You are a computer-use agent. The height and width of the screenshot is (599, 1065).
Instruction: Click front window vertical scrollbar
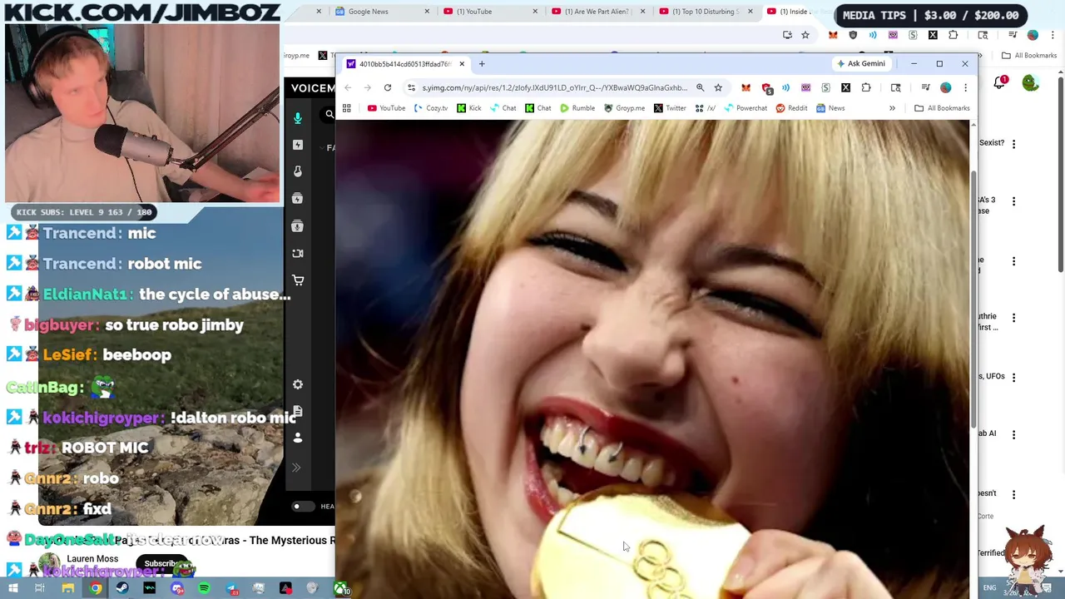[973, 299]
